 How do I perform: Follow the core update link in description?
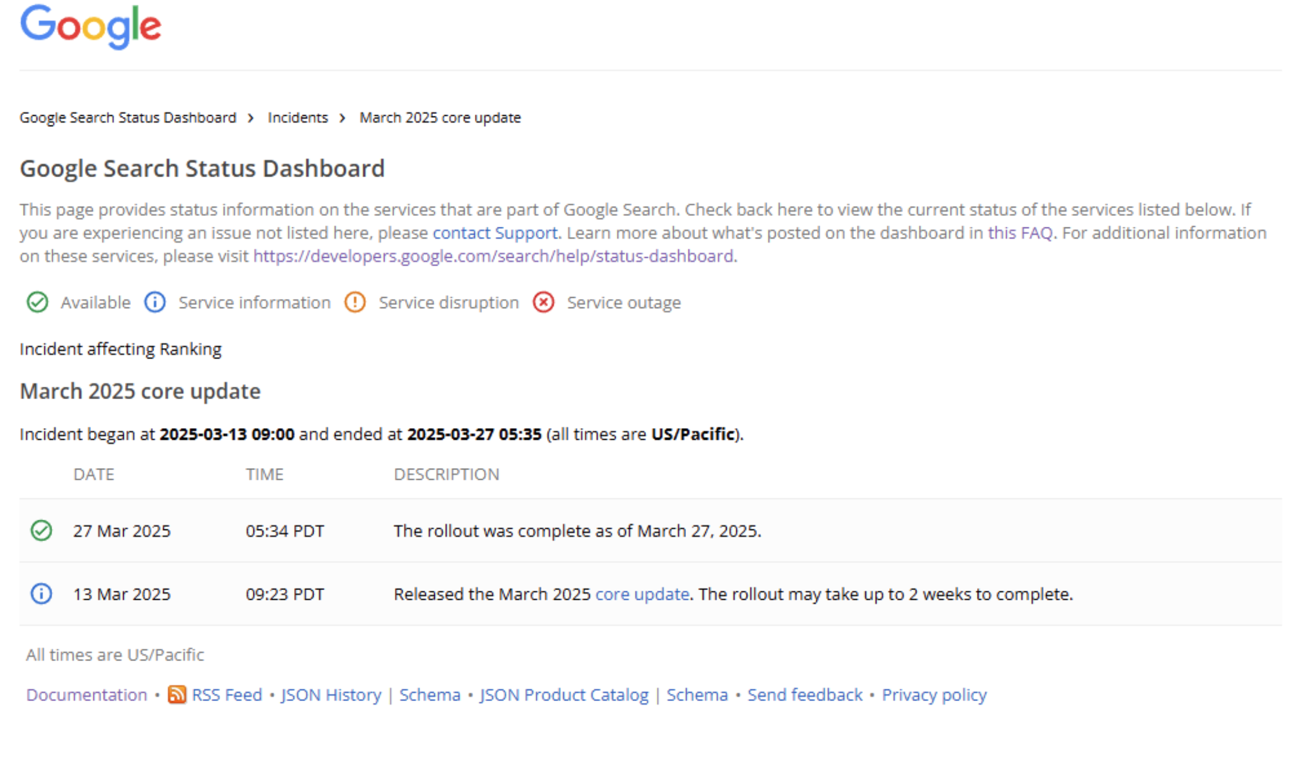[x=642, y=594]
